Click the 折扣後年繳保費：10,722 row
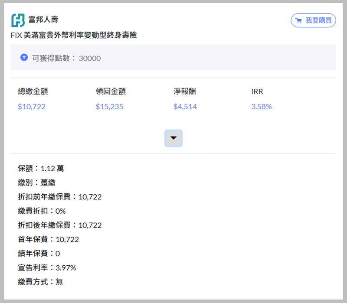 click(x=60, y=225)
